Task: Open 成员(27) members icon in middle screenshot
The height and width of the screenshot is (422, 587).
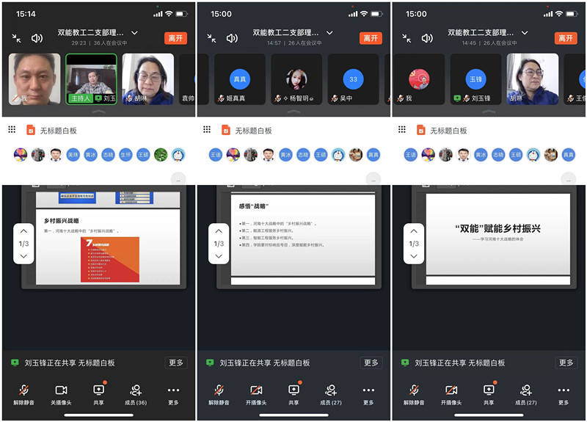Action: click(331, 390)
